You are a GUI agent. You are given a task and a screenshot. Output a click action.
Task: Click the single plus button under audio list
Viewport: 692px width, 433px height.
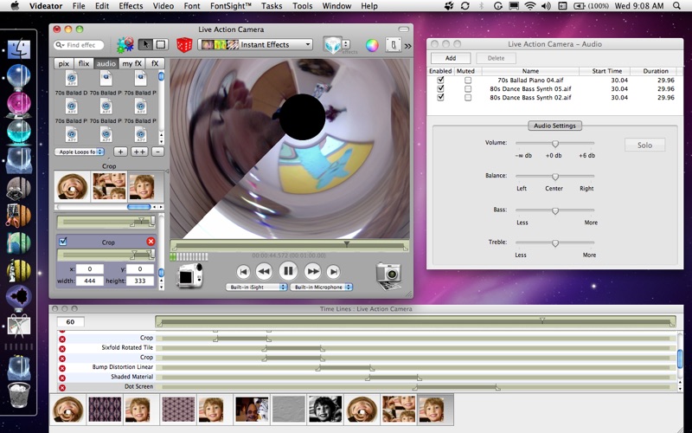(120, 152)
